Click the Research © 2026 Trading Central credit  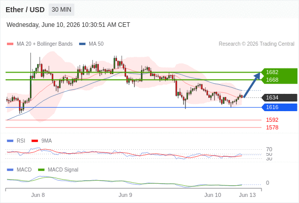(256, 44)
